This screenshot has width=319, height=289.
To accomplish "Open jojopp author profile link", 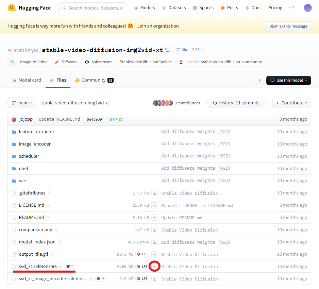I will coord(26,119).
